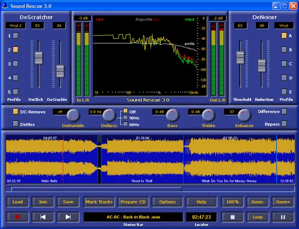The height and width of the screenshot is (229, 299).
Task: Click the Enhance value field showing 37
Action: point(232,112)
